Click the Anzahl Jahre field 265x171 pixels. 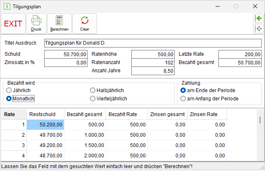tap(153, 71)
